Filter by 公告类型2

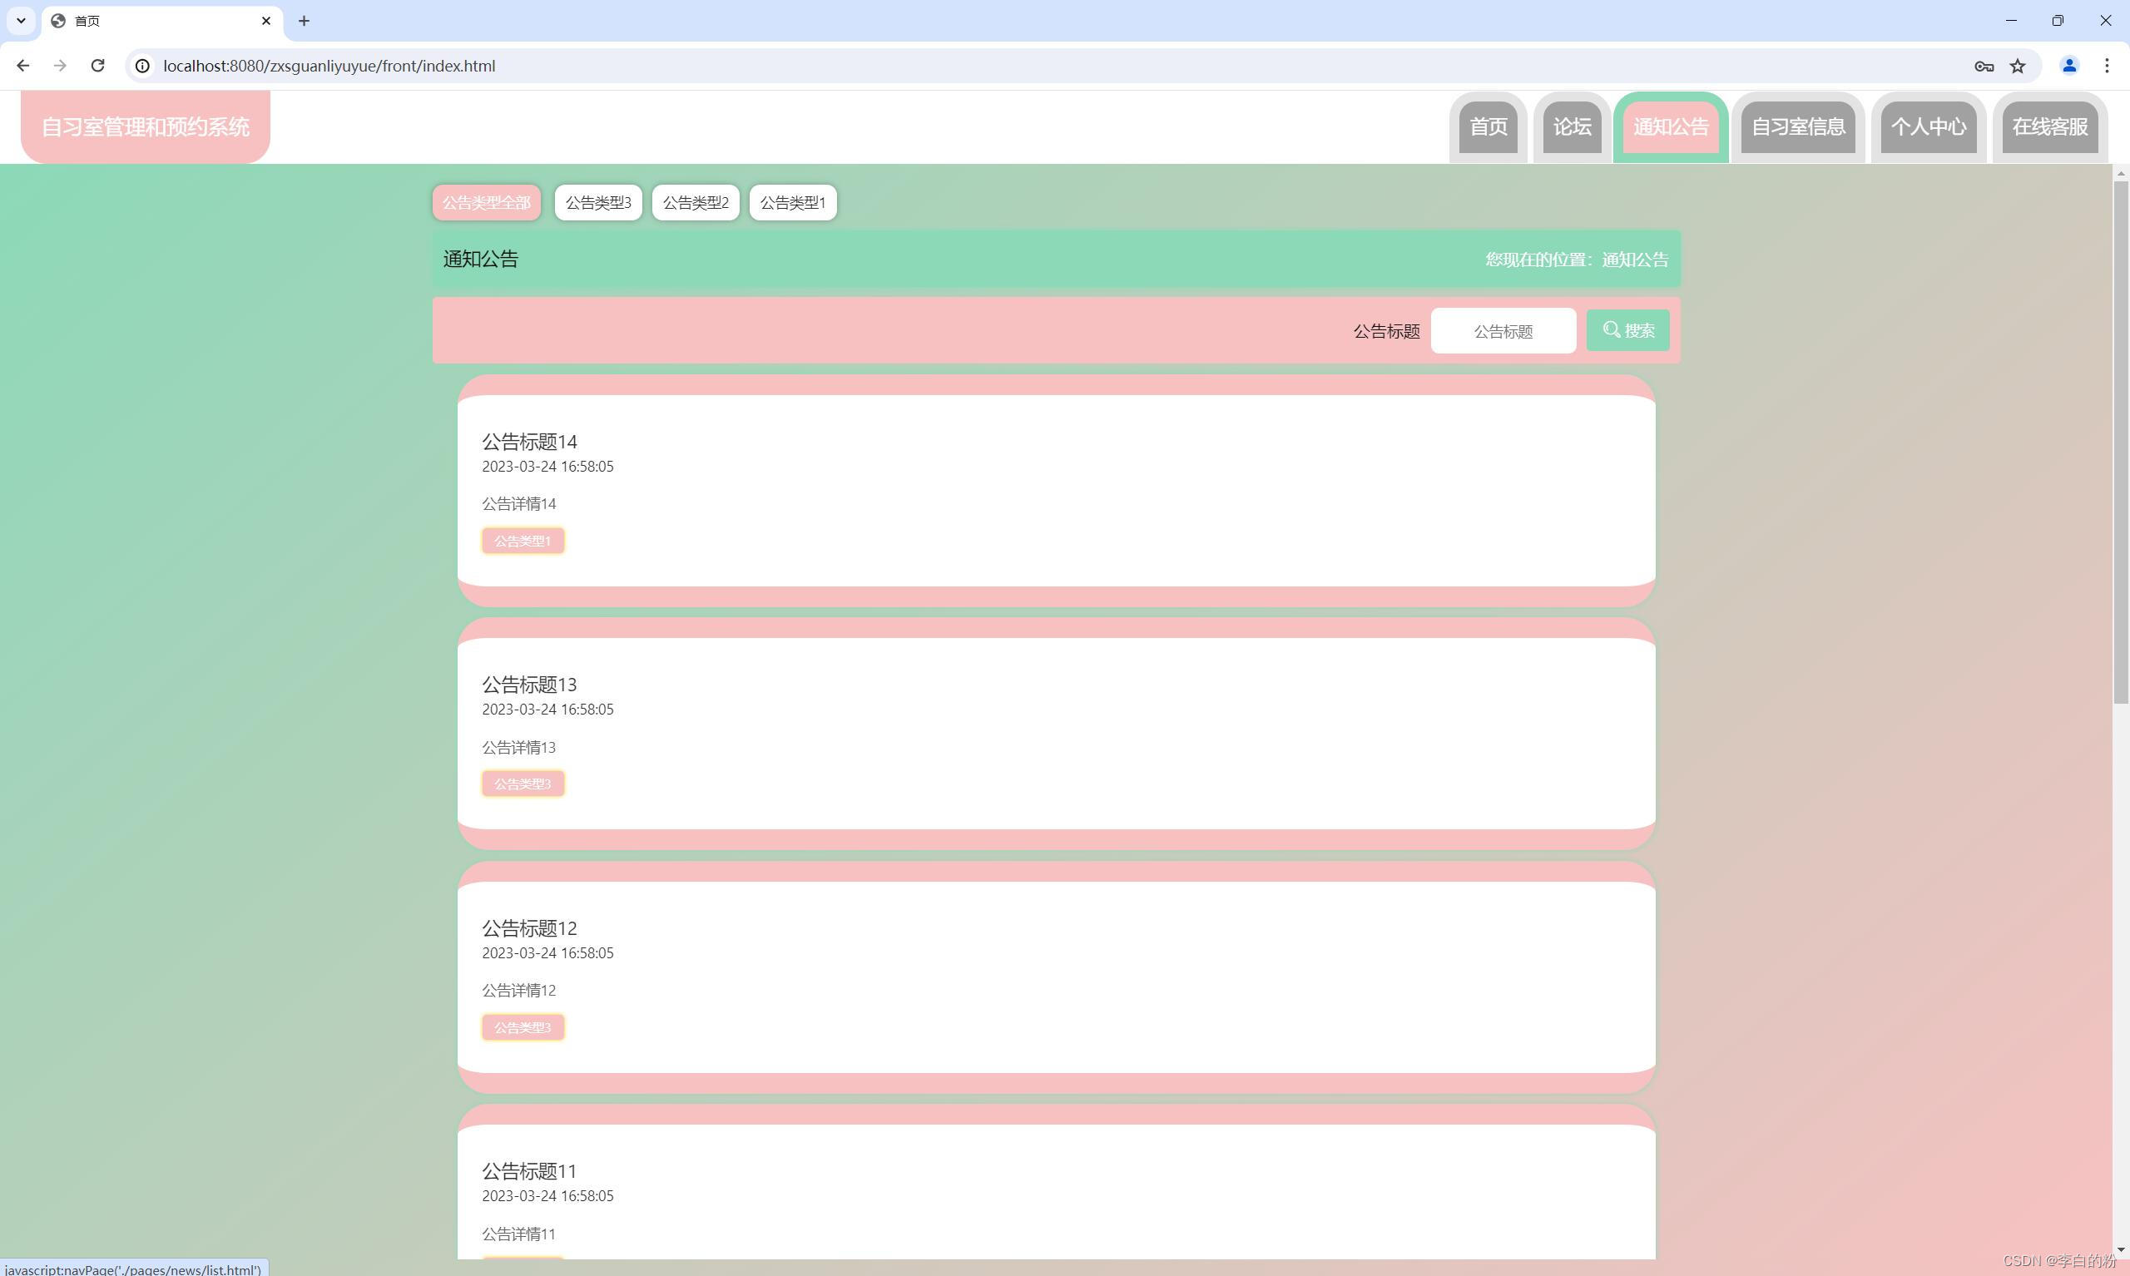pos(695,203)
